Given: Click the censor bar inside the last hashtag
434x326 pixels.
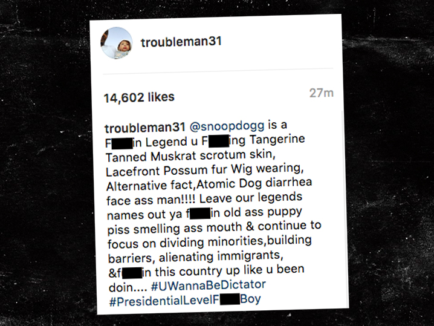Looking at the screenshot, I should click(230, 299).
